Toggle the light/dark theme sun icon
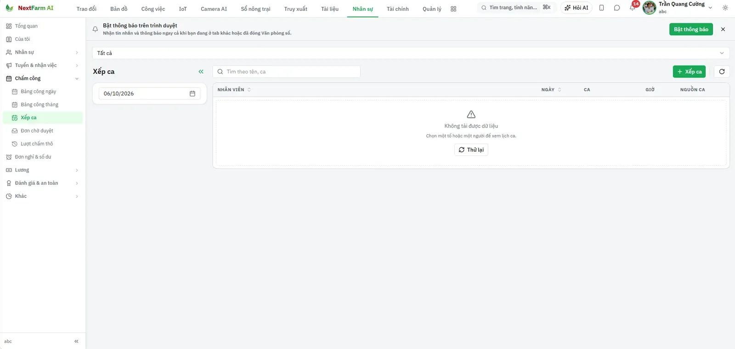 pyautogui.click(x=725, y=8)
